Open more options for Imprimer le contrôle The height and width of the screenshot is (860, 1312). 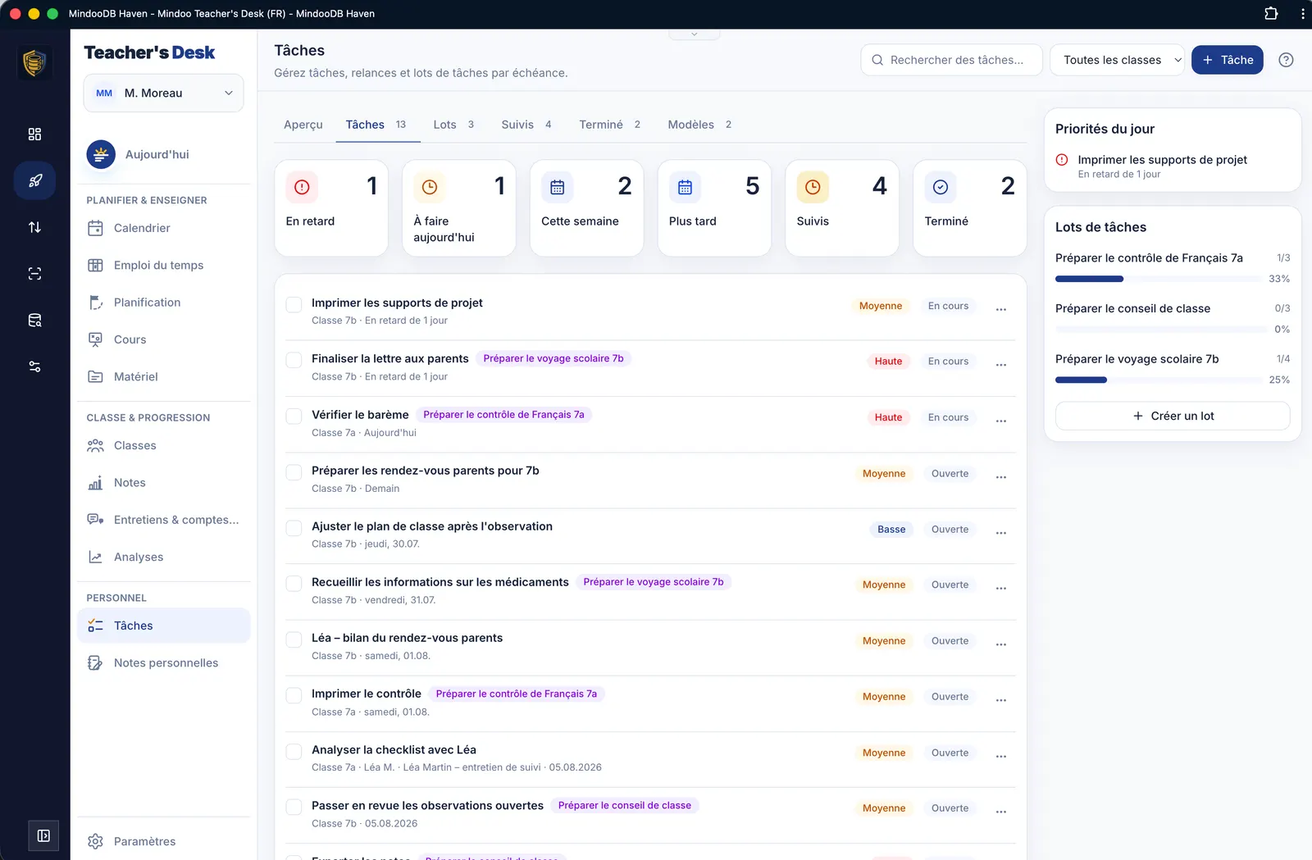1000,700
